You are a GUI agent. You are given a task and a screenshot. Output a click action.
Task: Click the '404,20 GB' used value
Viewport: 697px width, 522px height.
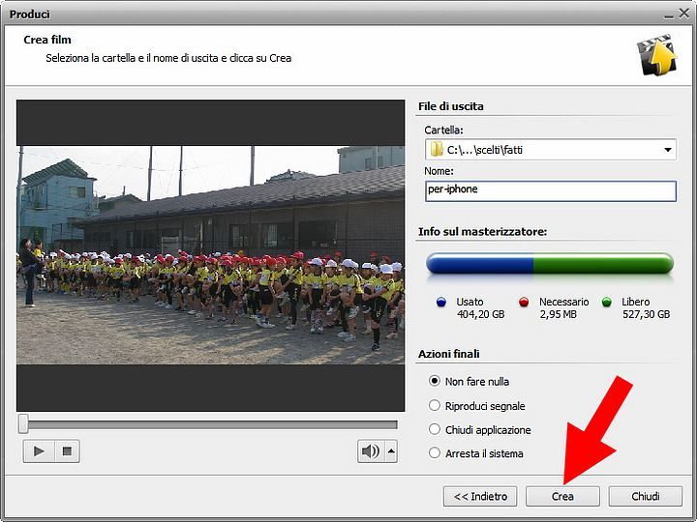pyautogui.click(x=480, y=315)
